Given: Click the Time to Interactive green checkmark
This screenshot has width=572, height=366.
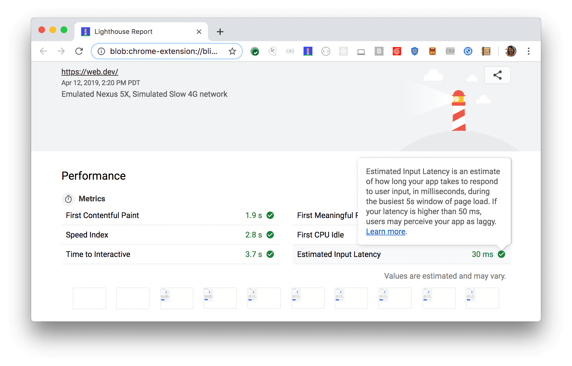Looking at the screenshot, I should [274, 254].
